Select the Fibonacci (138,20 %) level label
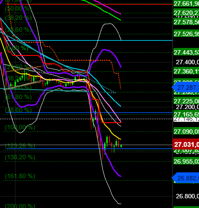Viewport: 199px width, 208px height. (20, 157)
